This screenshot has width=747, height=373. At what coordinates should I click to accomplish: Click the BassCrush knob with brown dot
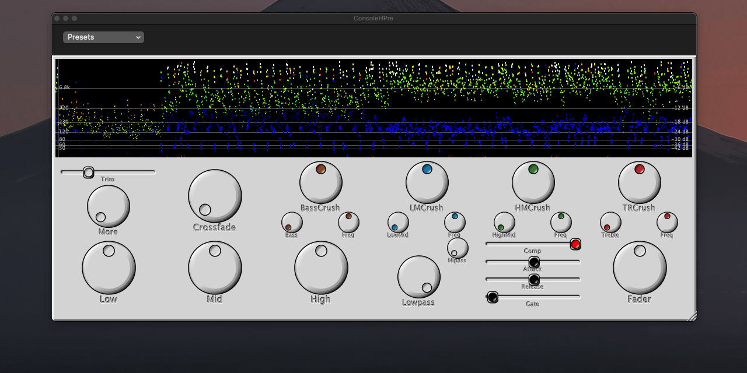click(321, 183)
